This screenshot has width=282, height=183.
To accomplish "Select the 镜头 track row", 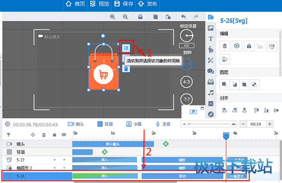I will [x=37, y=144].
